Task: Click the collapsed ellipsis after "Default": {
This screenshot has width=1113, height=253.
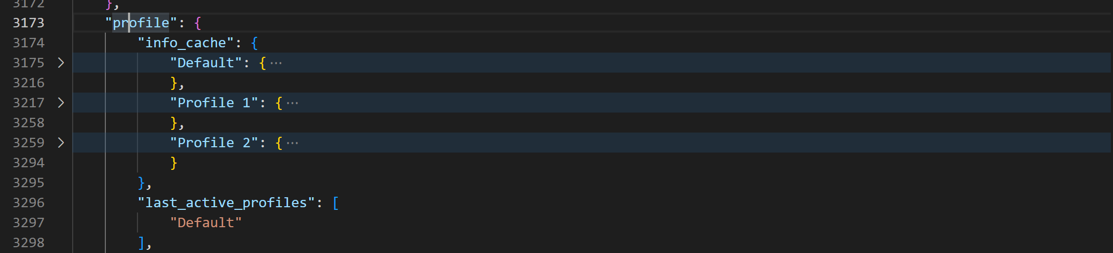Action: [x=276, y=63]
